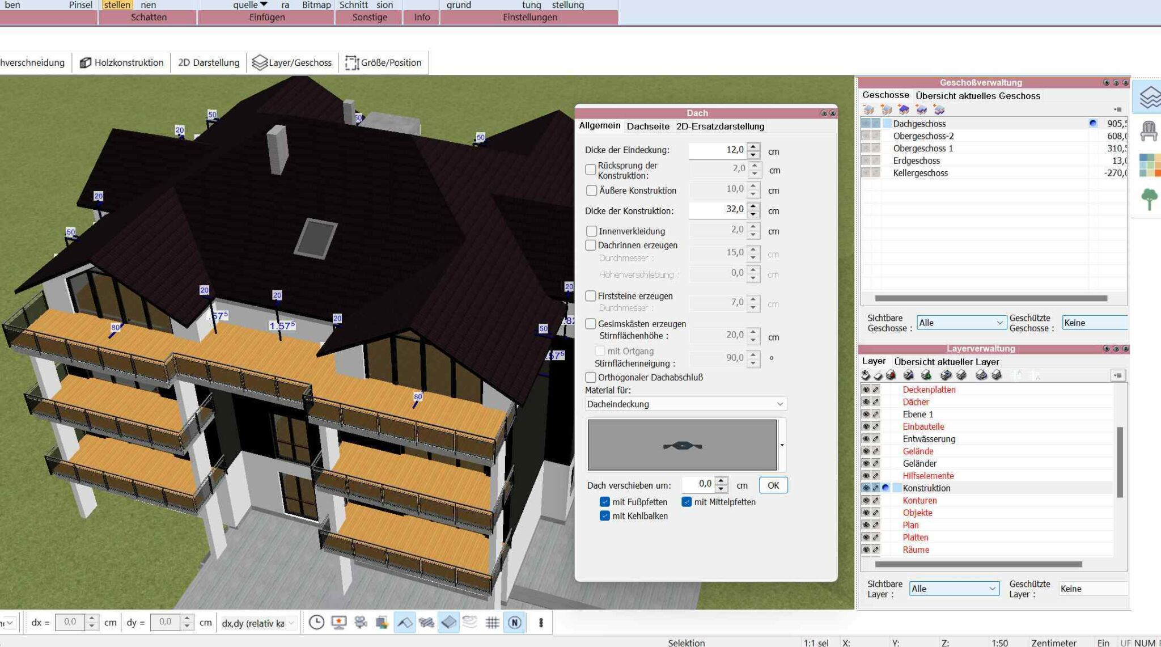
Task: Open the Sichtbare Layer dropdown
Action: click(x=954, y=589)
